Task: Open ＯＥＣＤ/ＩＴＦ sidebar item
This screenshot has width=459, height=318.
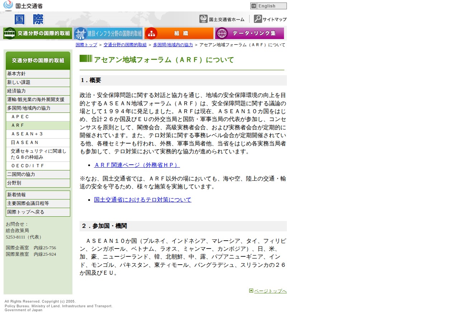Action: (38, 166)
